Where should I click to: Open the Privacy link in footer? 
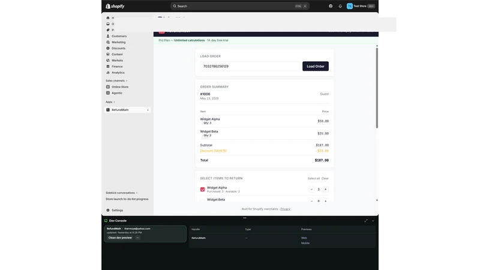(x=286, y=209)
